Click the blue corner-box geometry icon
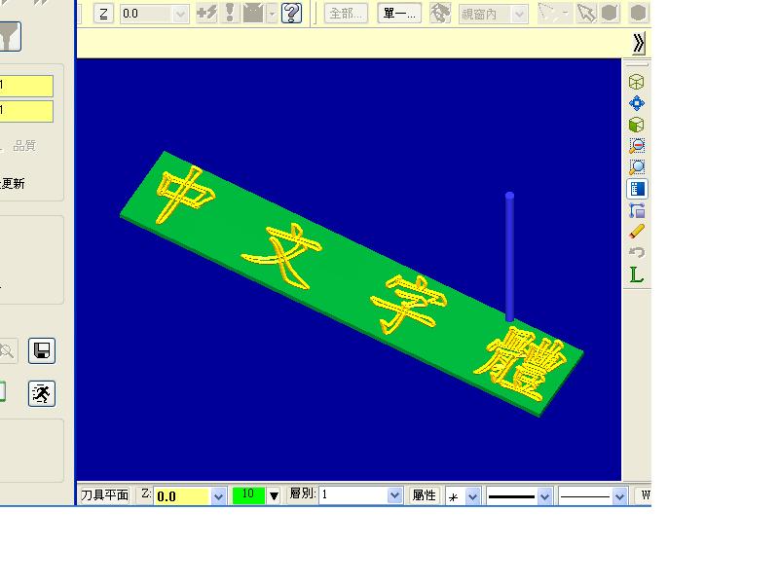 point(637,210)
